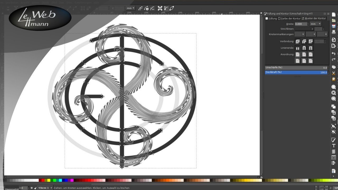Toggle layer visibility eye icon in status bar
338x190 pixels.
[x=31, y=188]
